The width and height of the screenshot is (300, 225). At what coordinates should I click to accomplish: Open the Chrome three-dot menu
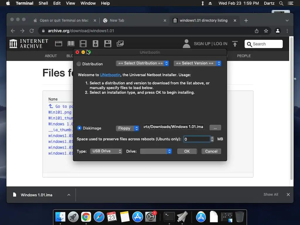(x=287, y=31)
